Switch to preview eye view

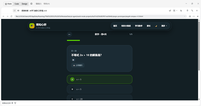(18, 11)
